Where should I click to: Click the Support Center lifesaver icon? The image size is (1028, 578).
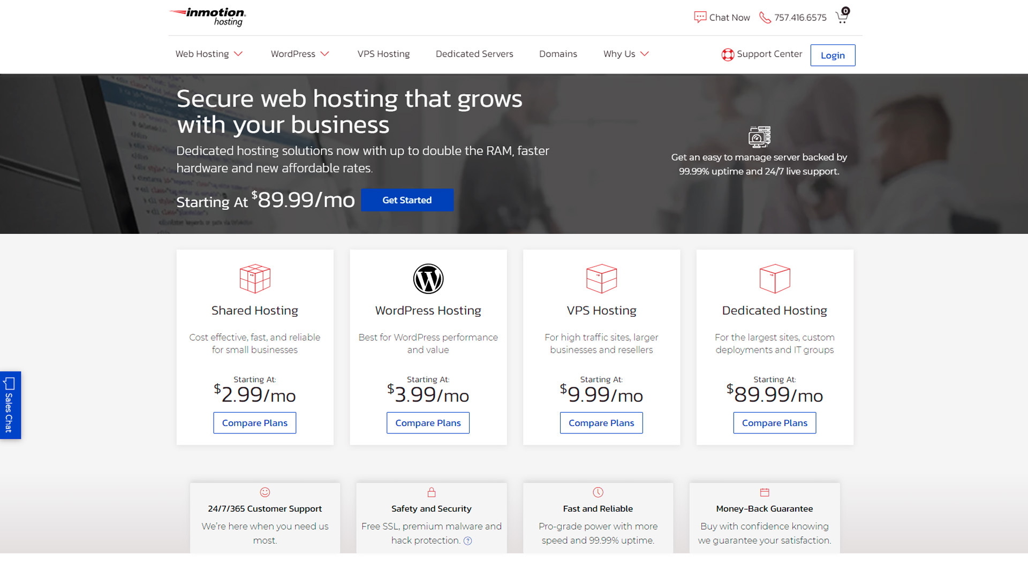coord(727,54)
